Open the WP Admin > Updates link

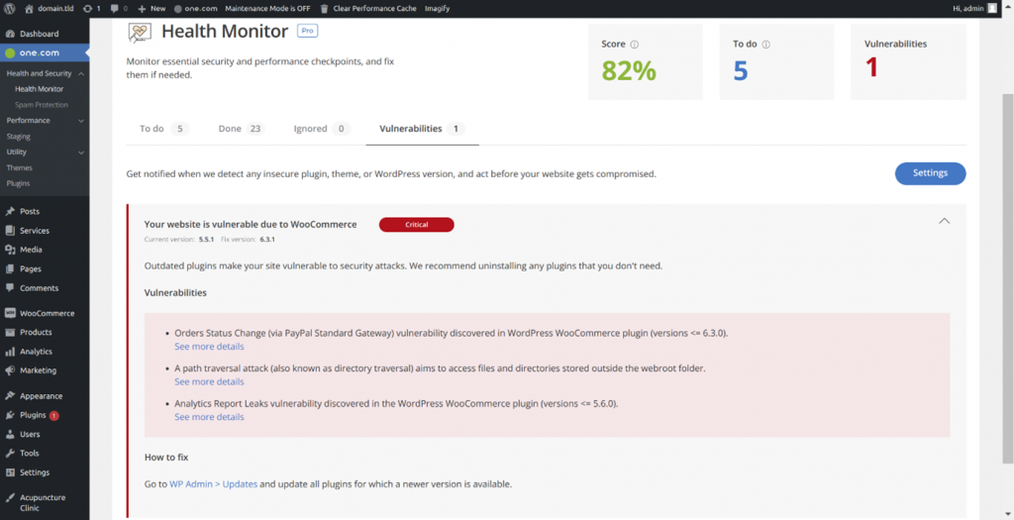214,484
